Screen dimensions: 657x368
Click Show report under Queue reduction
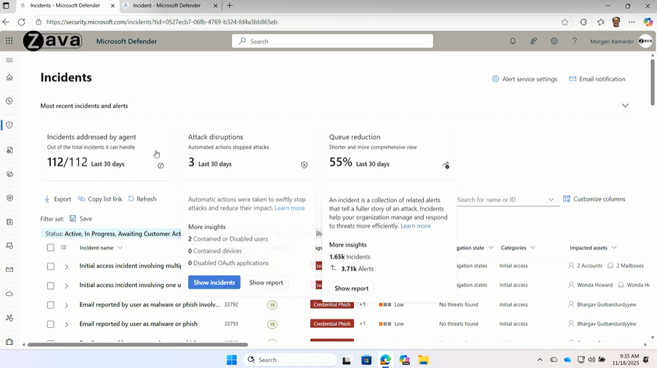coord(351,288)
